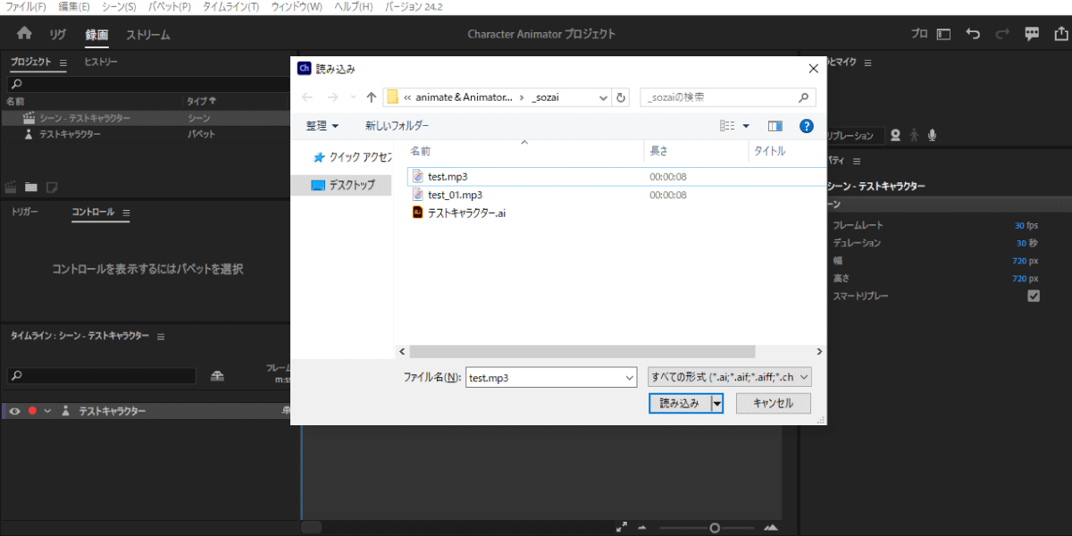Click the undo arrow in top bar
1072x536 pixels.
click(x=974, y=34)
